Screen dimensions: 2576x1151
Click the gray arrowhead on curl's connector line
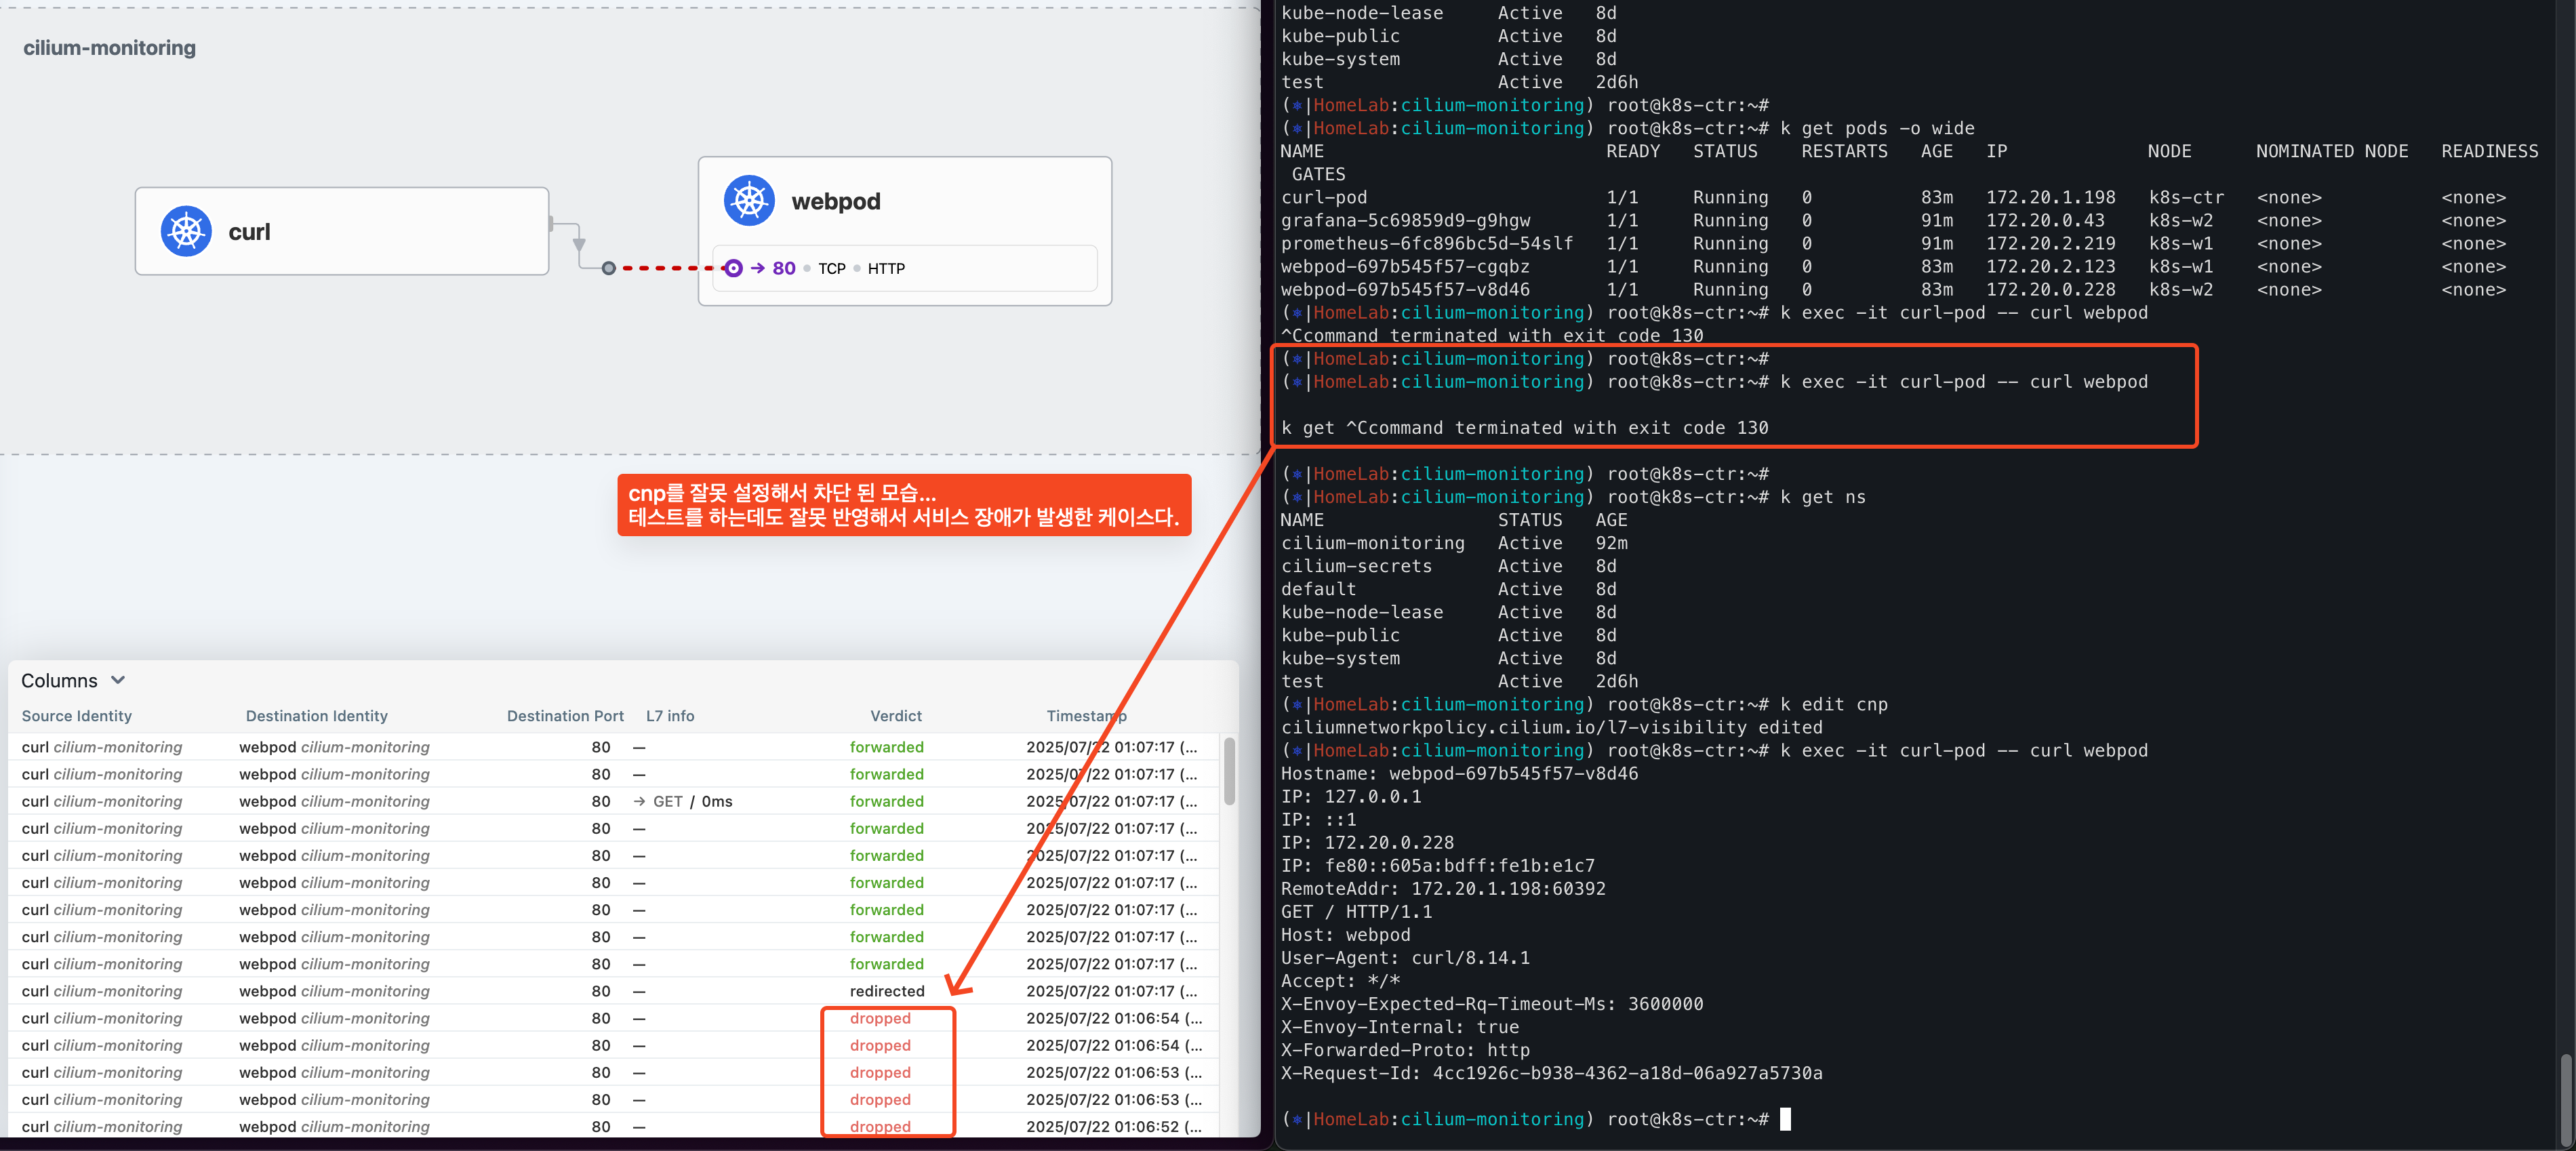coord(579,244)
